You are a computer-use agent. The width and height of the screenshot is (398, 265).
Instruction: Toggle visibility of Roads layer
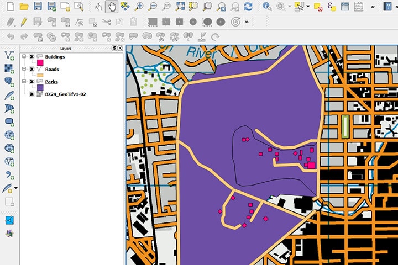[32, 69]
